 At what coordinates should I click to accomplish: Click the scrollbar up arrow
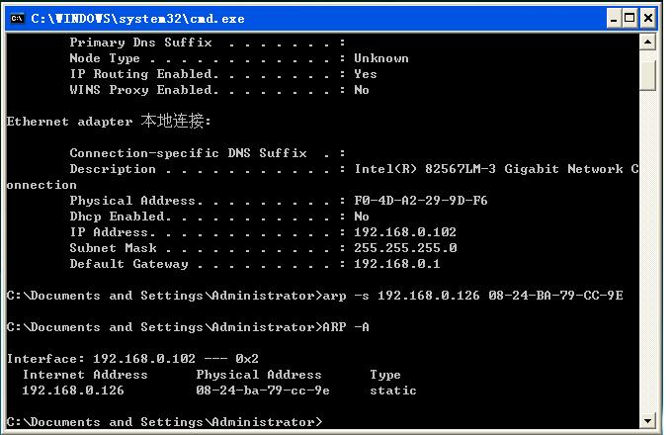click(x=647, y=42)
